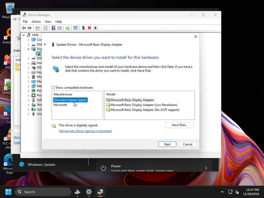Select Microsoft in Manufacturer list

(60, 105)
